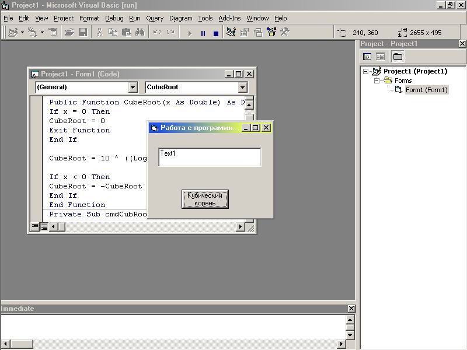This screenshot has height=350, width=467.
Task: Click the Paste clipboard icon
Action: [127, 32]
